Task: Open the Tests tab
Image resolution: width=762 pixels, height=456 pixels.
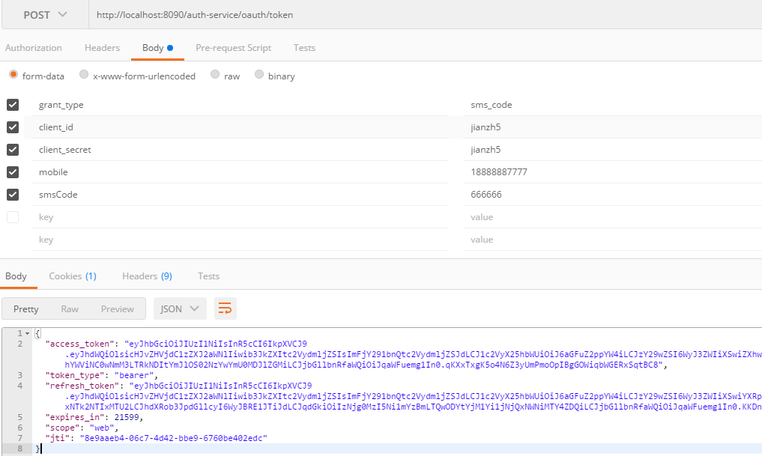Action: pos(304,47)
